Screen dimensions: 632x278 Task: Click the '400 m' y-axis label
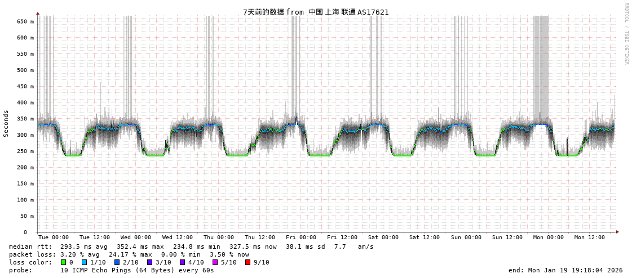[25, 102]
